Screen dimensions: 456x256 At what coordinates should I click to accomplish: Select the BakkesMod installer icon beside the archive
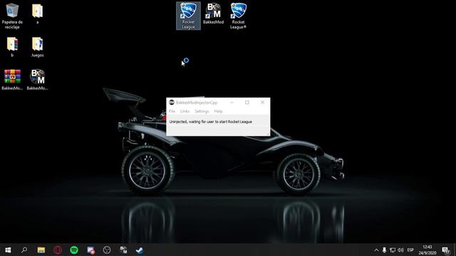click(x=38, y=80)
